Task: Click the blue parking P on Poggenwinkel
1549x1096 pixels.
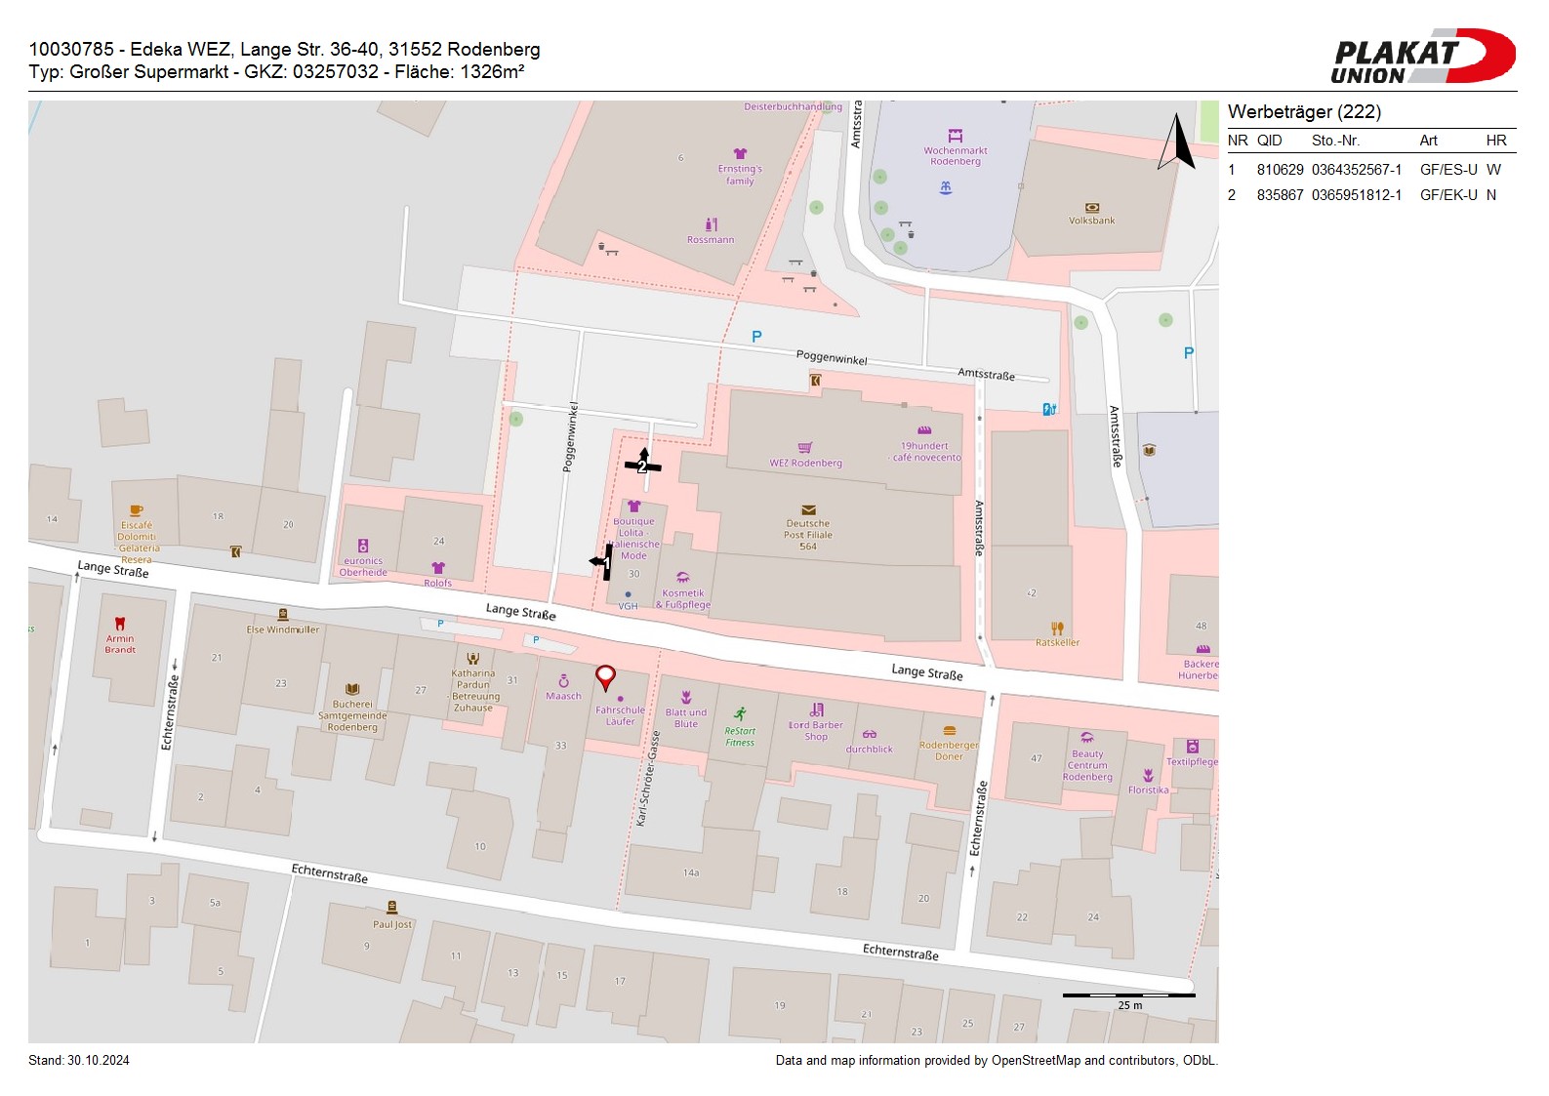Action: 756,337
